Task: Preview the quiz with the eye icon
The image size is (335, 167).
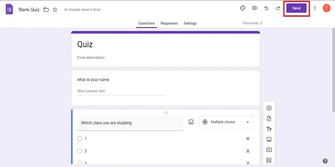Action: (x=255, y=8)
